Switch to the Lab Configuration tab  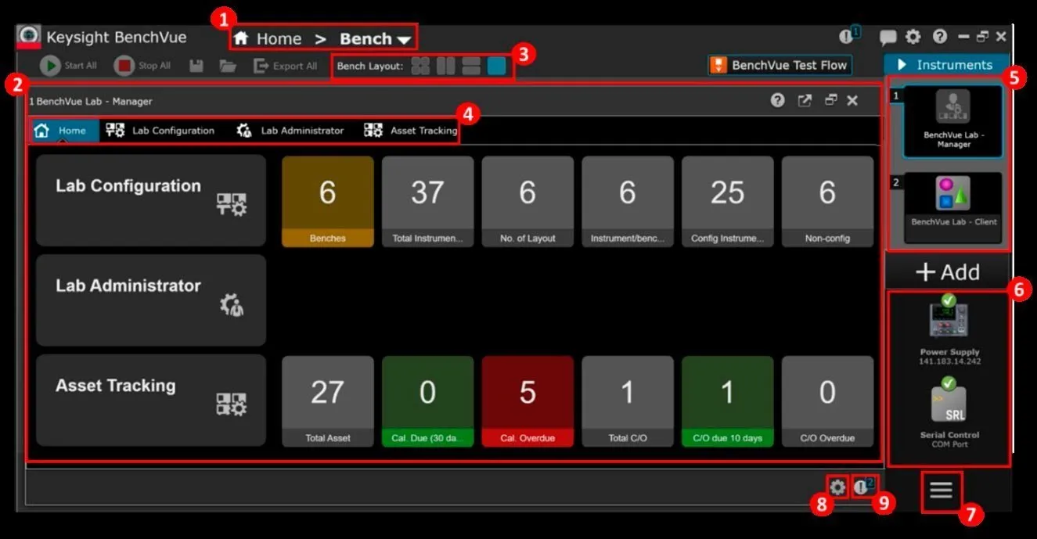(x=160, y=131)
